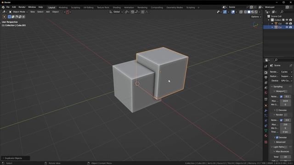
Task: Open the editor type selector in viewport header
Action: [x=4, y=12]
